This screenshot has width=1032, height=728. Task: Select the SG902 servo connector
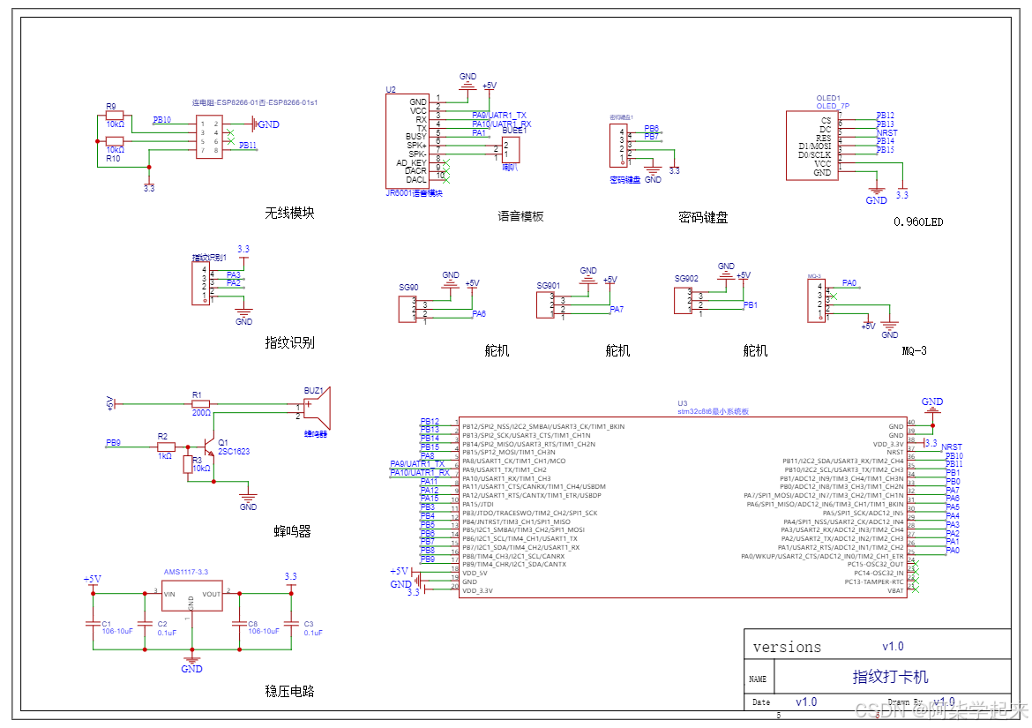(683, 301)
